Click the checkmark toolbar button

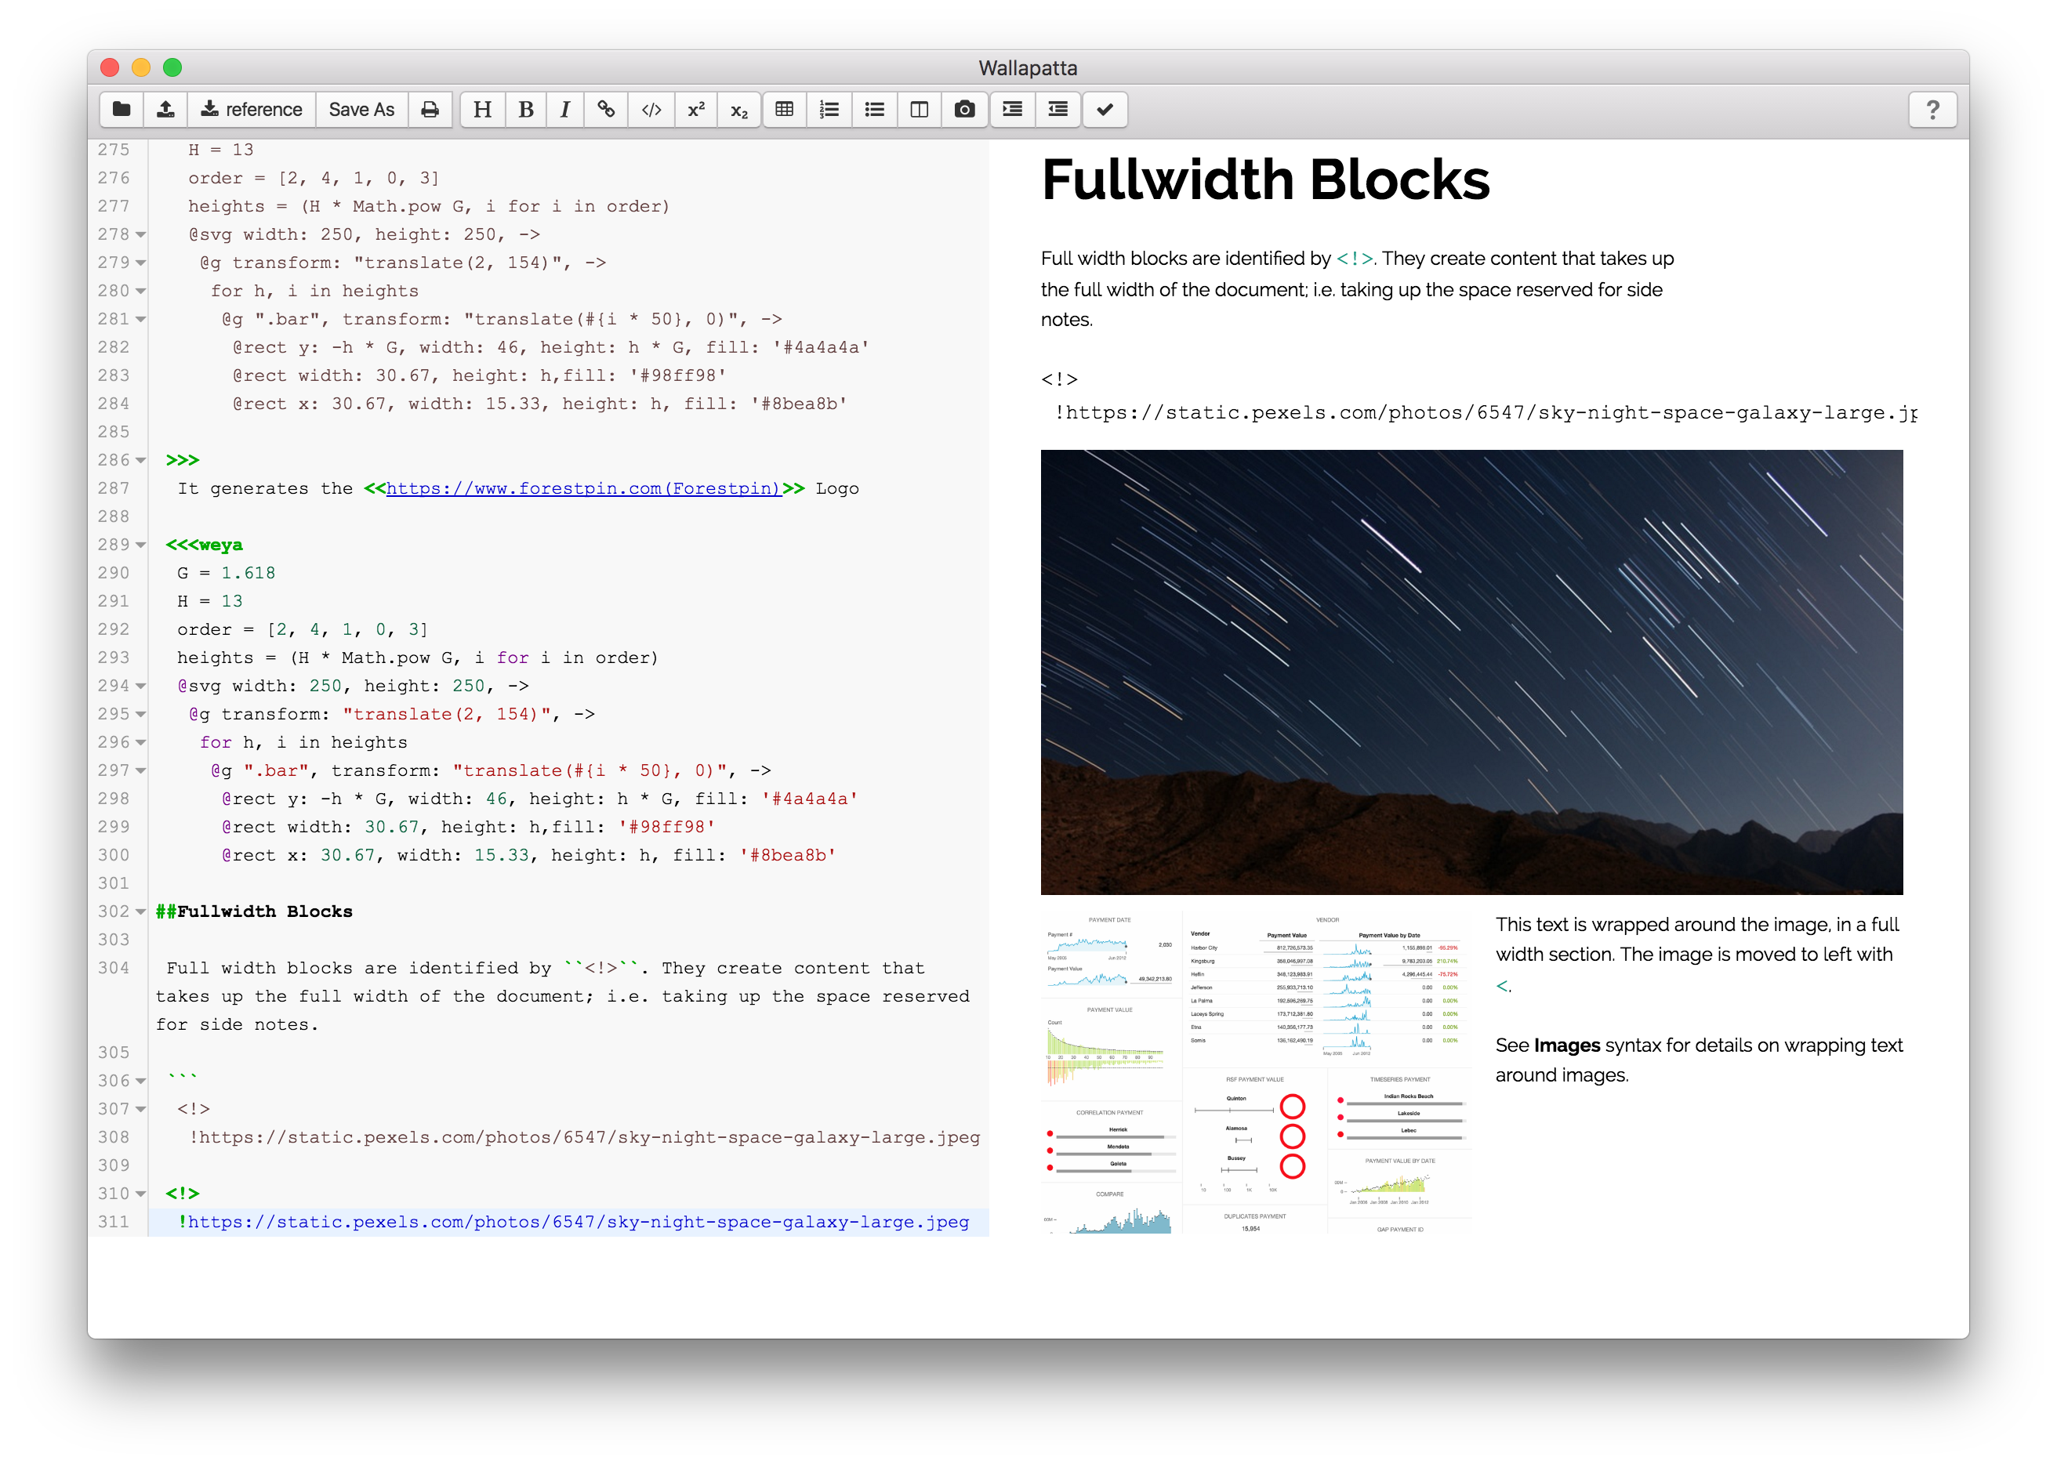[1105, 109]
